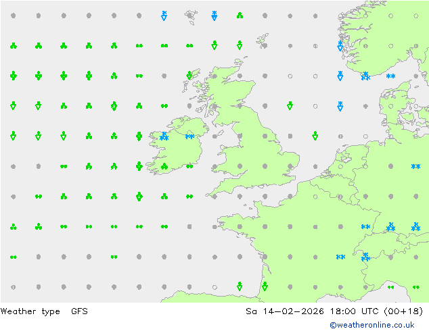
Task: Select the green shower symbol on the Outer Hebrides
Action: tap(189, 75)
